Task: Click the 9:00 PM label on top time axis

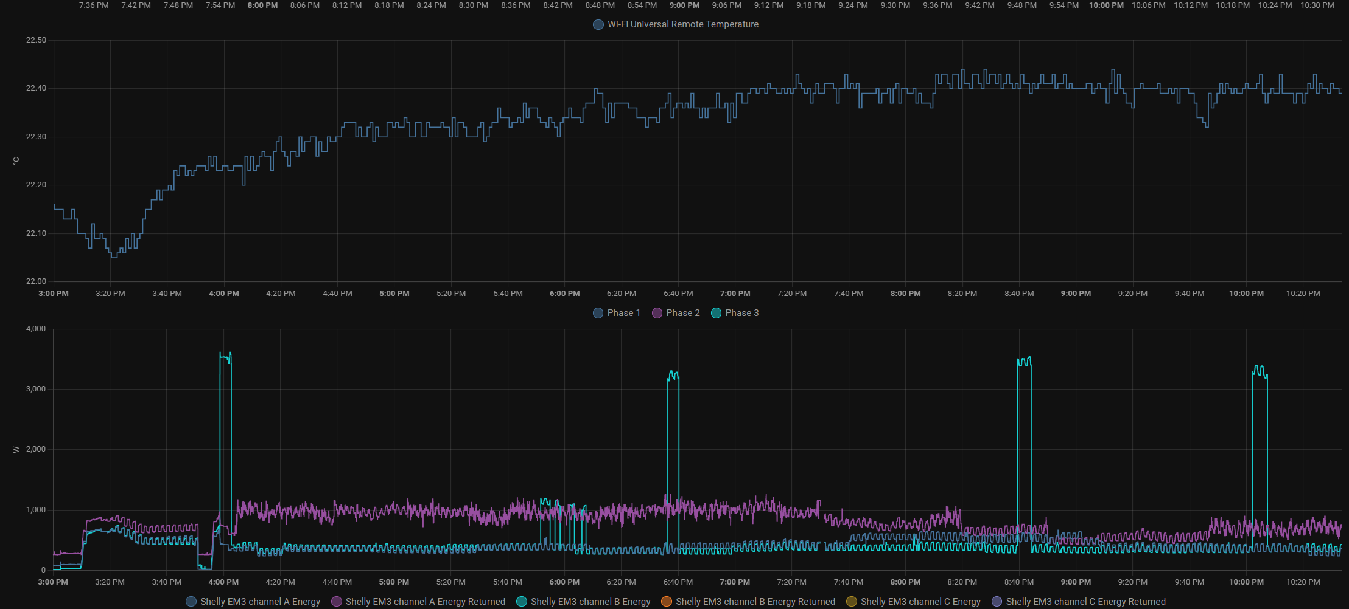Action: [x=684, y=5]
